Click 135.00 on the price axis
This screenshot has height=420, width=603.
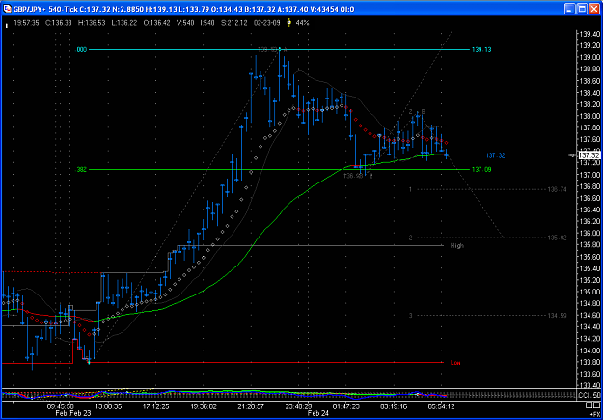coord(589,292)
